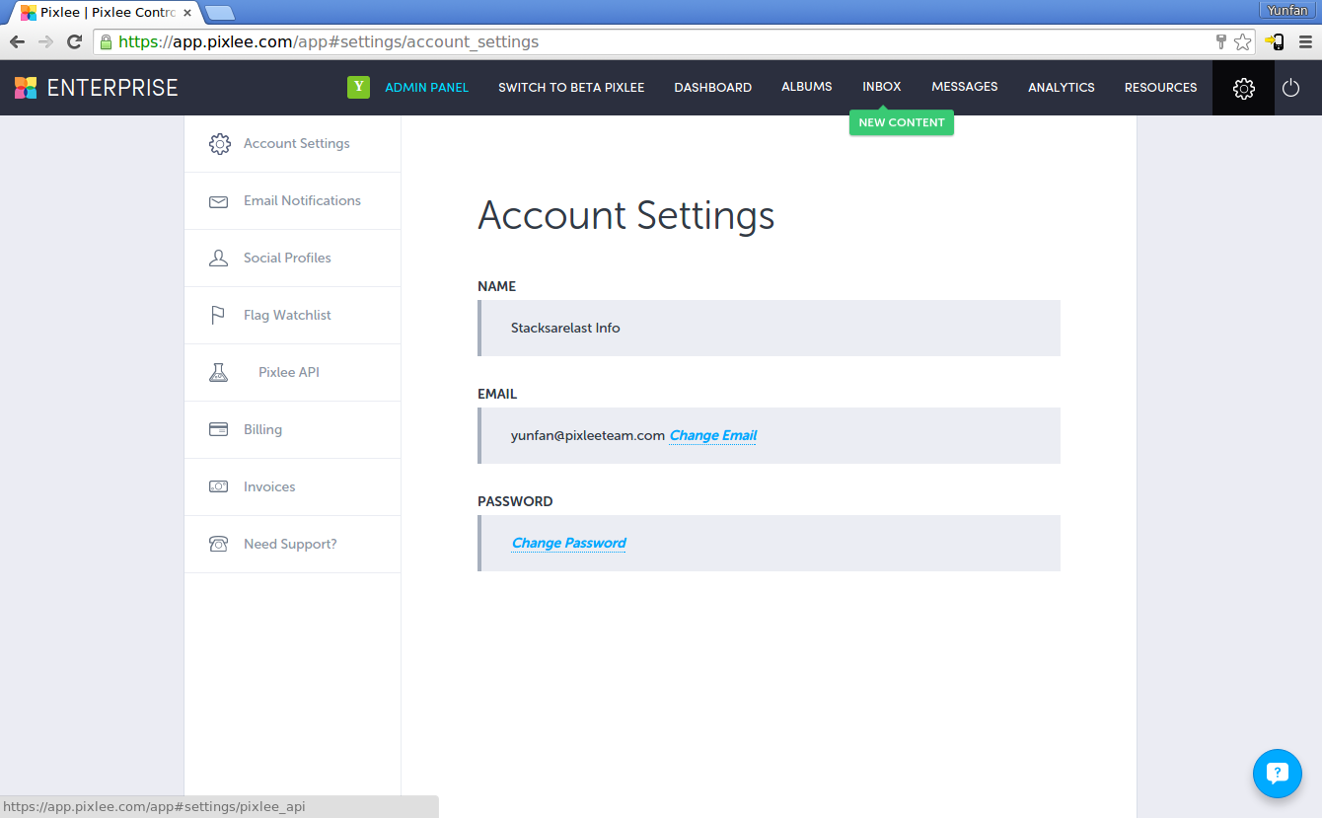This screenshot has height=818, width=1322.
Task: Click the yunfan@pixleeteam.com email text
Action: (588, 435)
